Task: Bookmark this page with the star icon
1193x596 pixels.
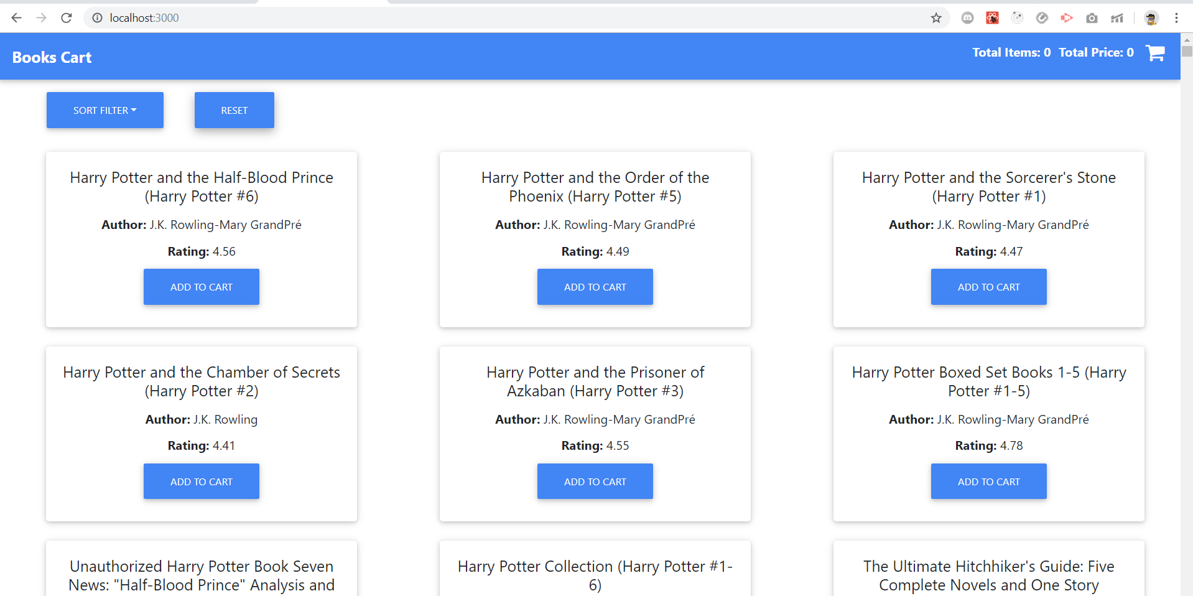Action: [x=936, y=18]
